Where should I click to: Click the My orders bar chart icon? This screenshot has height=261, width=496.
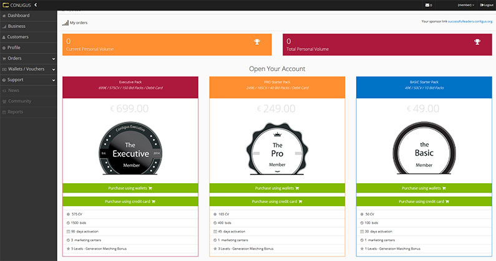pyautogui.click(x=65, y=22)
